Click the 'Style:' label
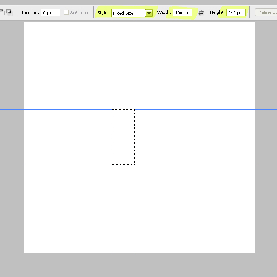 click(103, 13)
